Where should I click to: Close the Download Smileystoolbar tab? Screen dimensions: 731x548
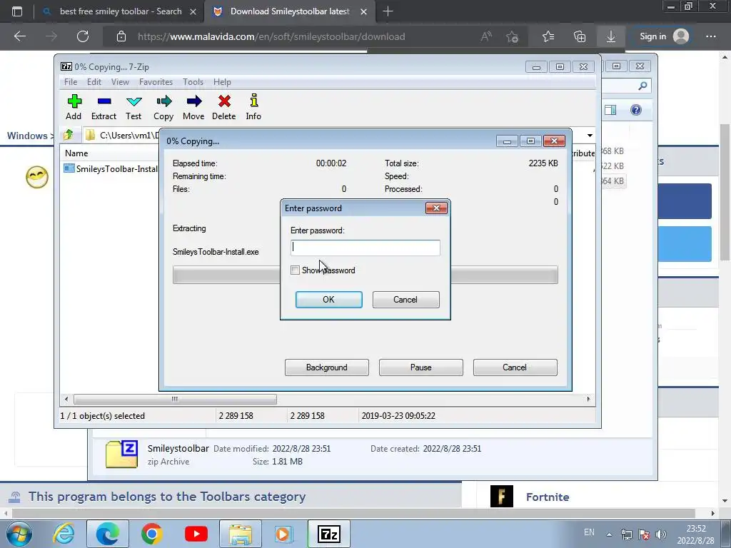[x=363, y=11]
